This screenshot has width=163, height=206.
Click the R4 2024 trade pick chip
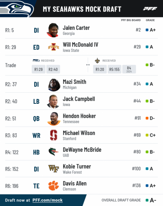click(x=129, y=69)
